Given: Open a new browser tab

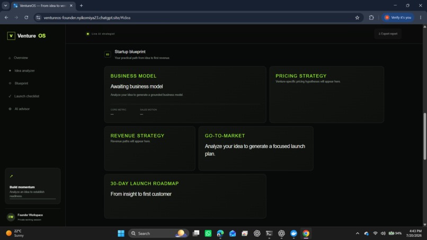Looking at the screenshot, I should click(81, 5).
